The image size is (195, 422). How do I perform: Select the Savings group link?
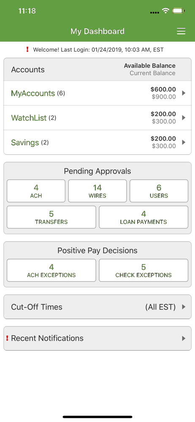tap(25, 143)
